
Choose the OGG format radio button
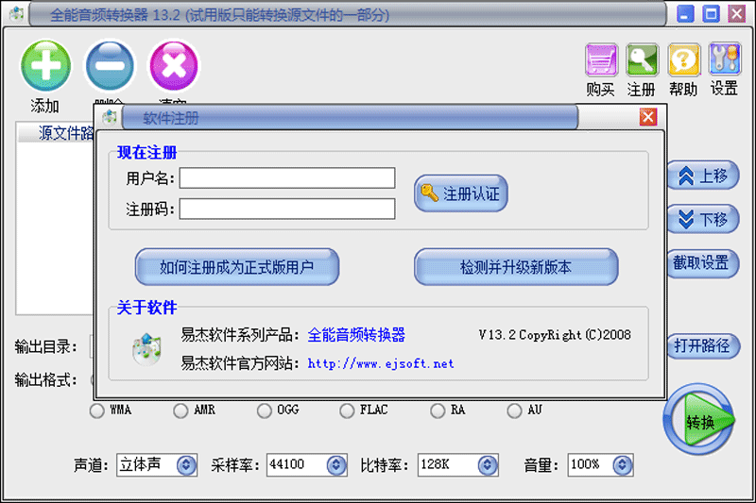click(264, 411)
